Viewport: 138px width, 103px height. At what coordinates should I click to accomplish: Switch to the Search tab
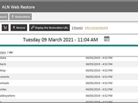tap(4, 17)
